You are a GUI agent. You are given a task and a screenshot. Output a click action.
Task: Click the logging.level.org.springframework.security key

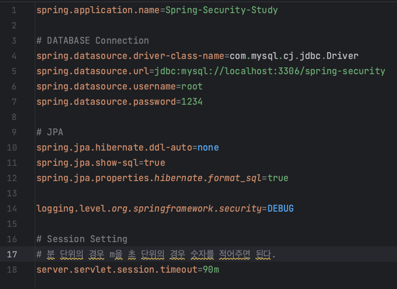(x=149, y=208)
